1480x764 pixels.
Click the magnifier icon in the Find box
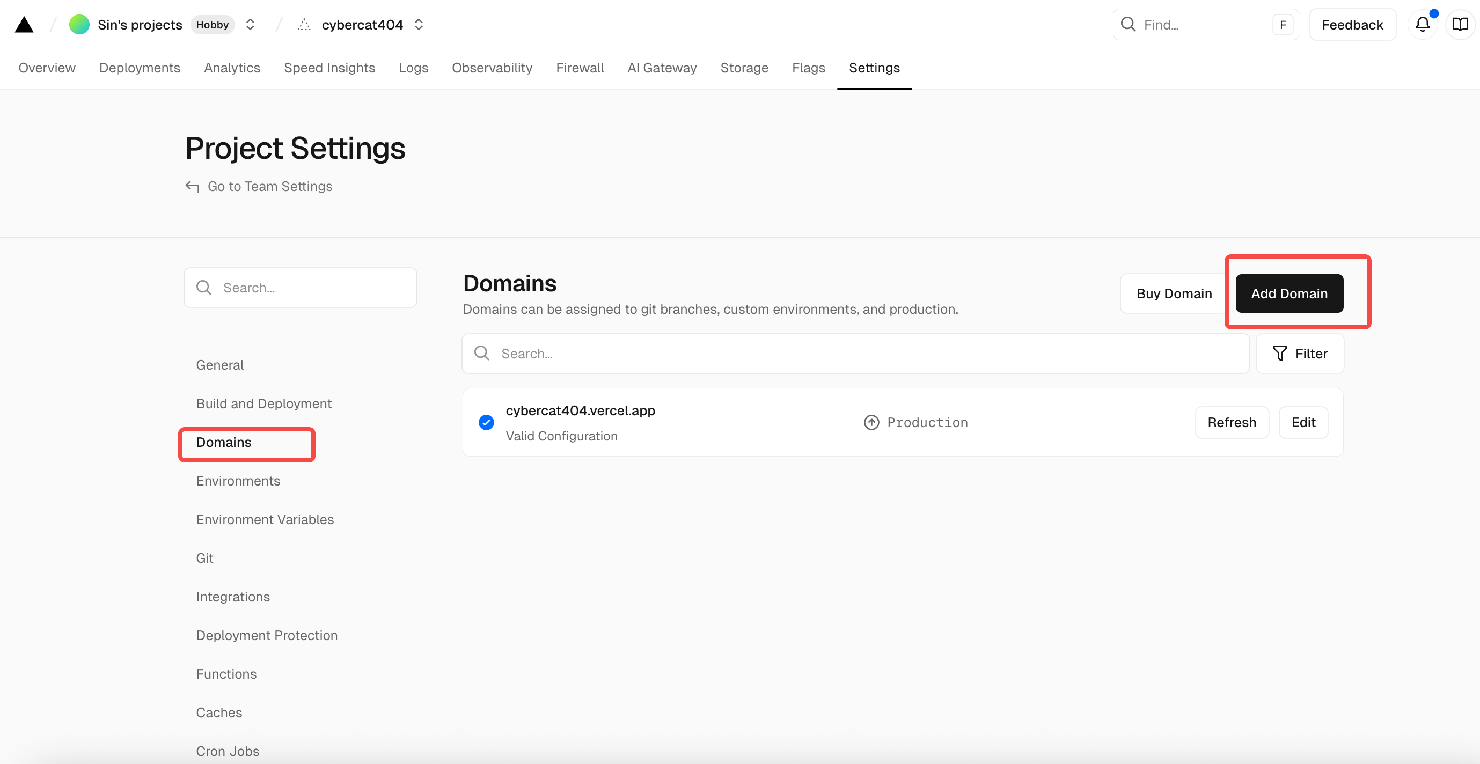coord(1129,24)
